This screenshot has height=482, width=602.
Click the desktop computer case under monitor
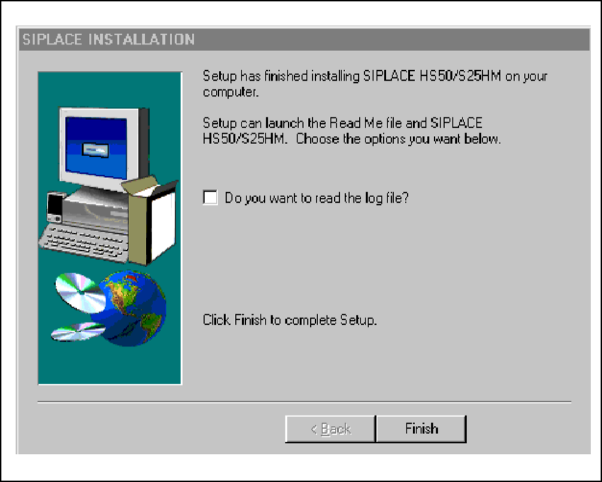pos(96,211)
